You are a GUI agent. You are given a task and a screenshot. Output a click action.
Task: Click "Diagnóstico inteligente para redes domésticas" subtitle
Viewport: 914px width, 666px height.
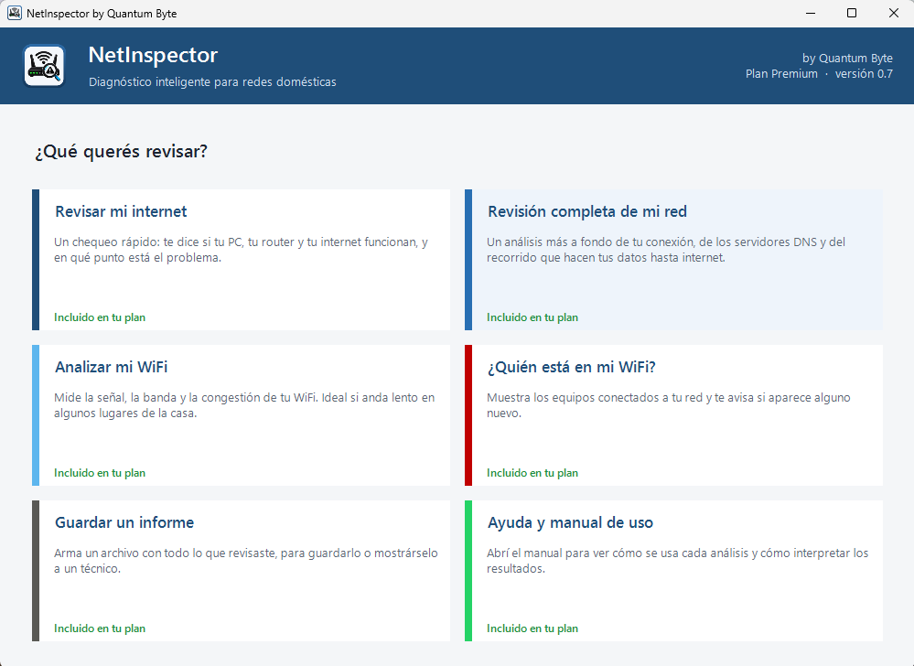tap(212, 82)
